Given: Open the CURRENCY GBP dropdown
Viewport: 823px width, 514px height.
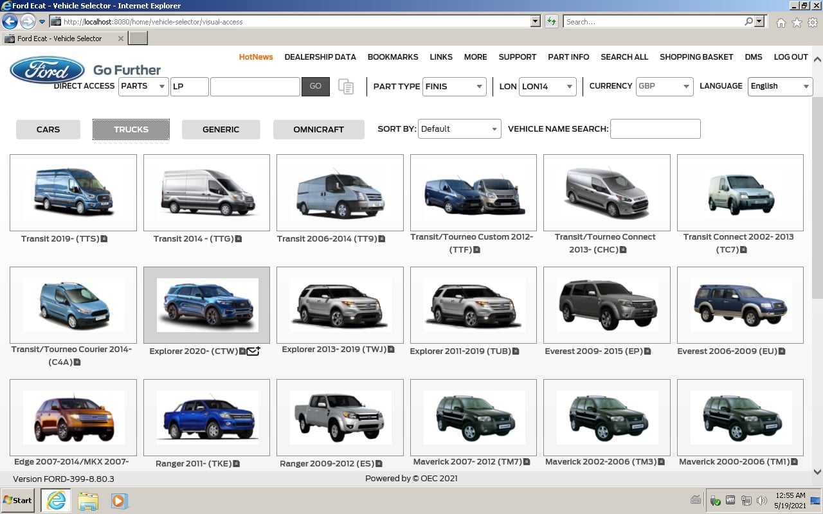Looking at the screenshot, I should point(664,87).
